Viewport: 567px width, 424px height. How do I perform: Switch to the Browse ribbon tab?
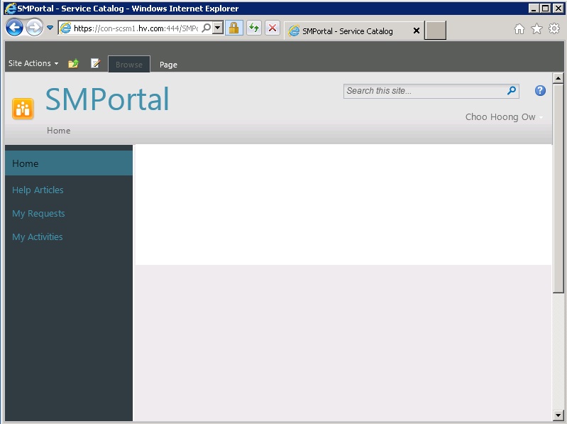point(129,65)
